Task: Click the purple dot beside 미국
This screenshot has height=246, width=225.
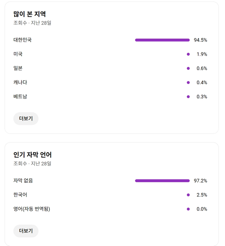Action: click(188, 54)
